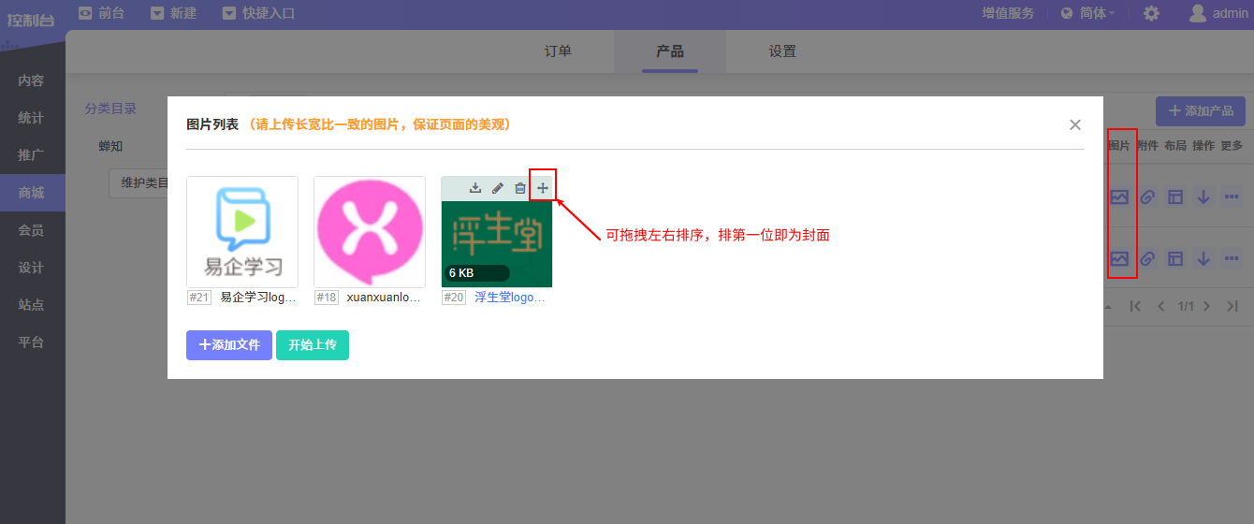Open the 简体 language dropdown
This screenshot has height=524, width=1254.
coord(1087,13)
